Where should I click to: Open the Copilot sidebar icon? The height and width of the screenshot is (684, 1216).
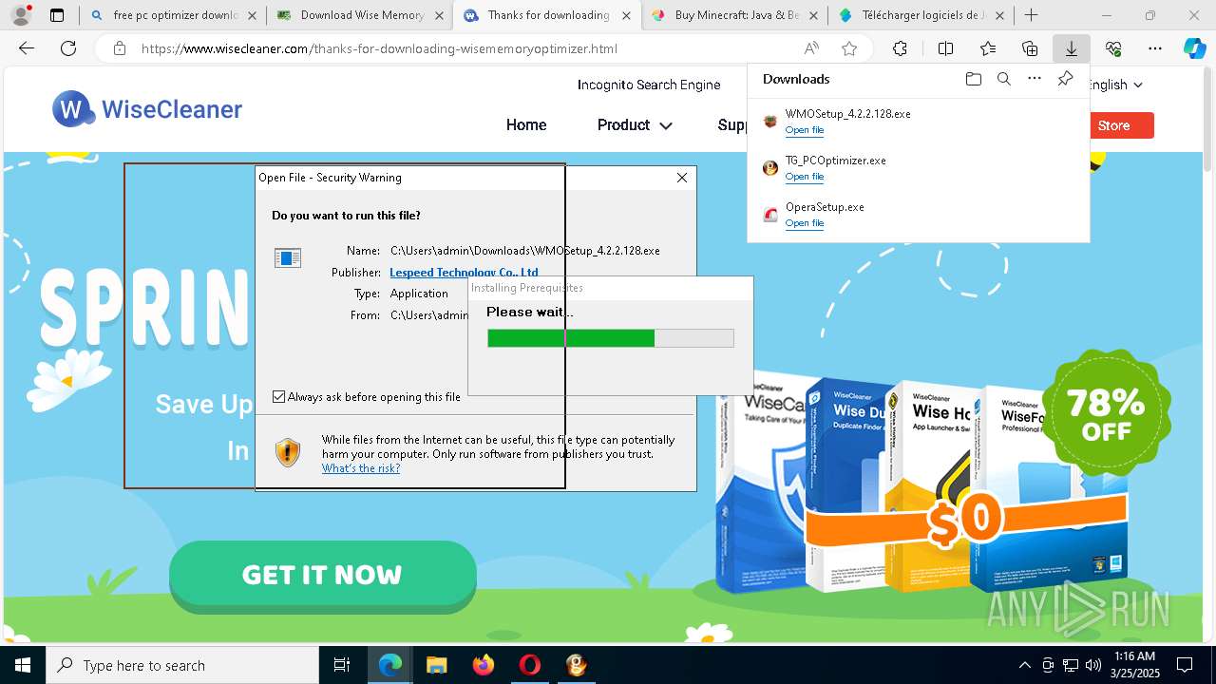pos(1195,48)
